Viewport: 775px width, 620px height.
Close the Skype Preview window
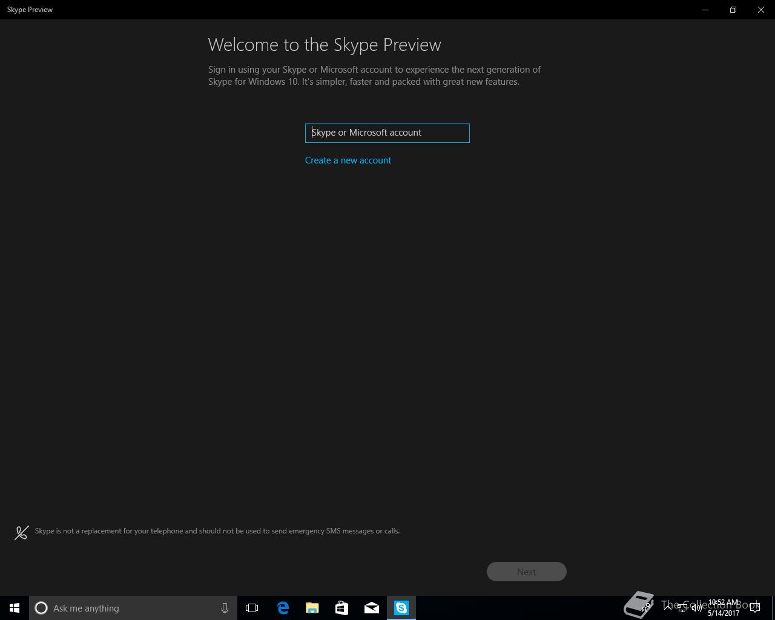pyautogui.click(x=761, y=10)
